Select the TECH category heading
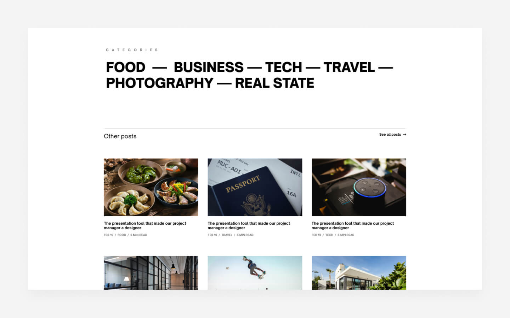Screen dimensions: 510x318 point(283,67)
